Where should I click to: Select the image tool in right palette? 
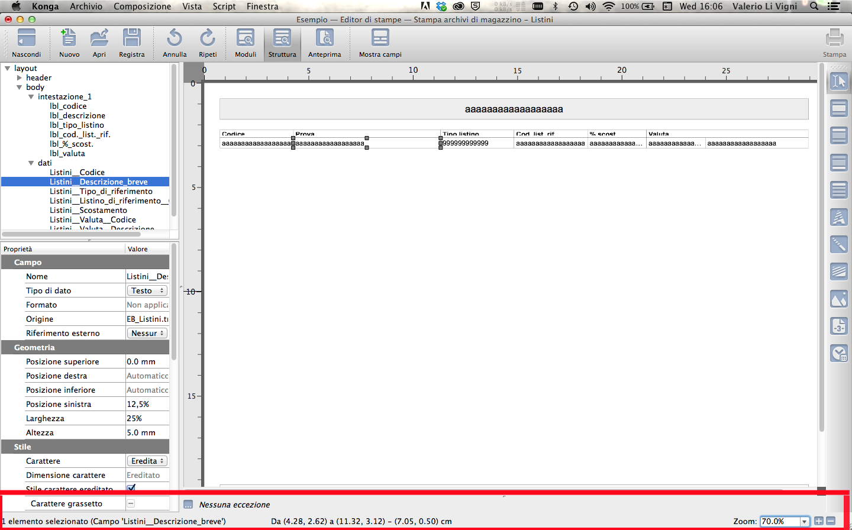click(x=839, y=299)
